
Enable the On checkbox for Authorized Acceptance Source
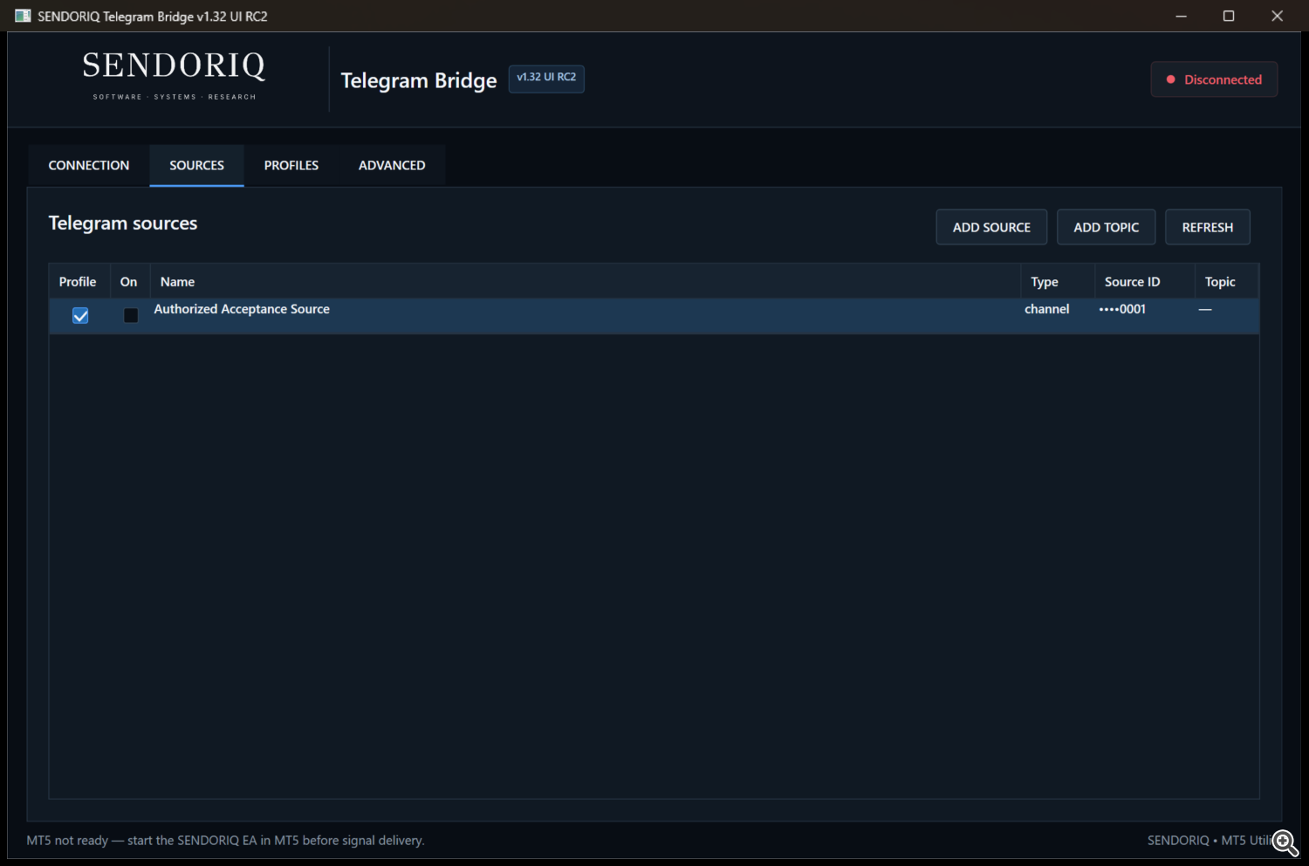click(x=131, y=316)
